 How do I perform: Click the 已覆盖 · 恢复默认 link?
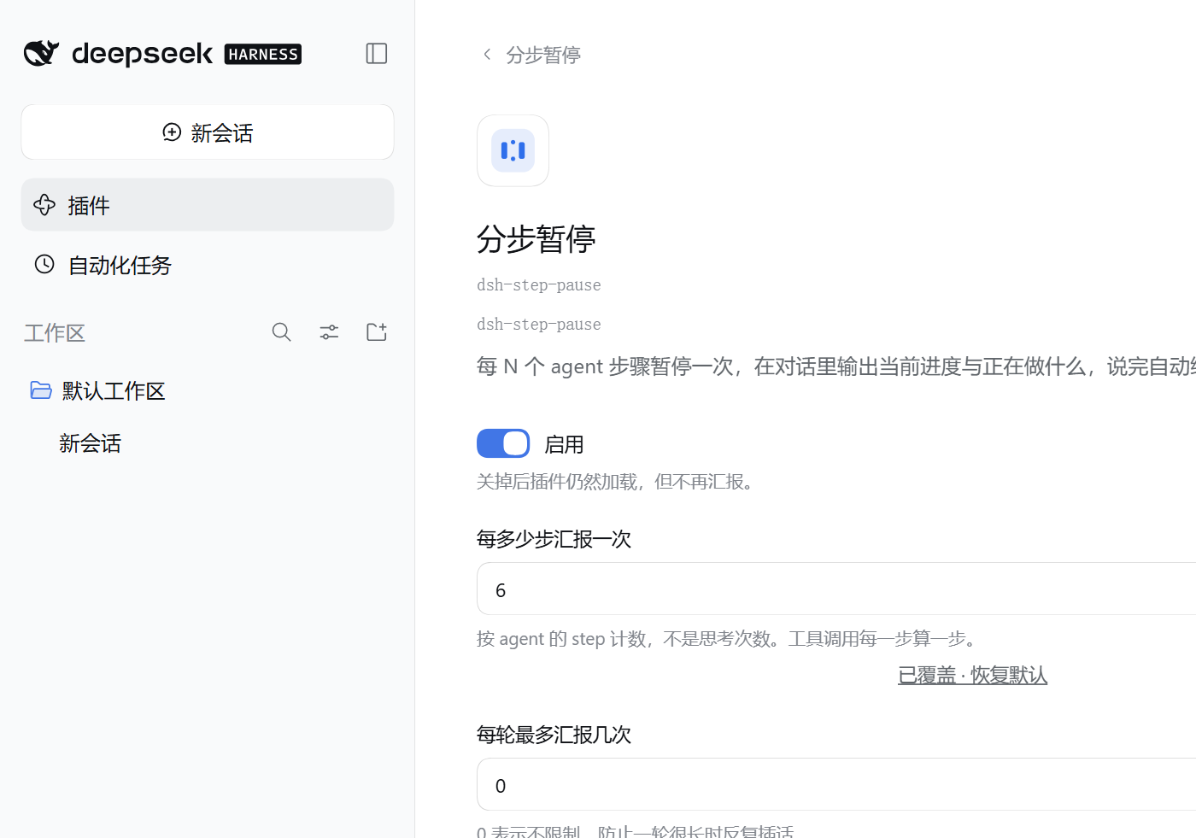tap(972, 675)
